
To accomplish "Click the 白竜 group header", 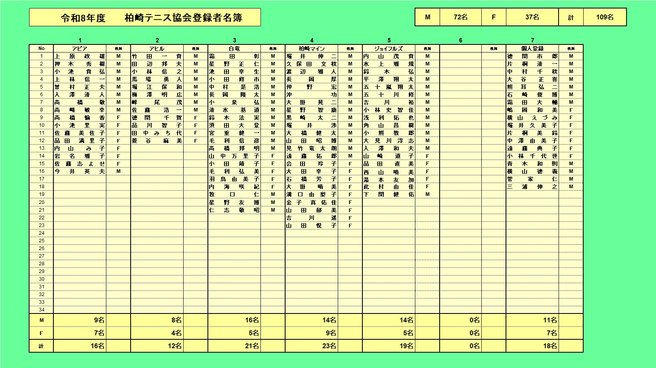I will tap(234, 48).
